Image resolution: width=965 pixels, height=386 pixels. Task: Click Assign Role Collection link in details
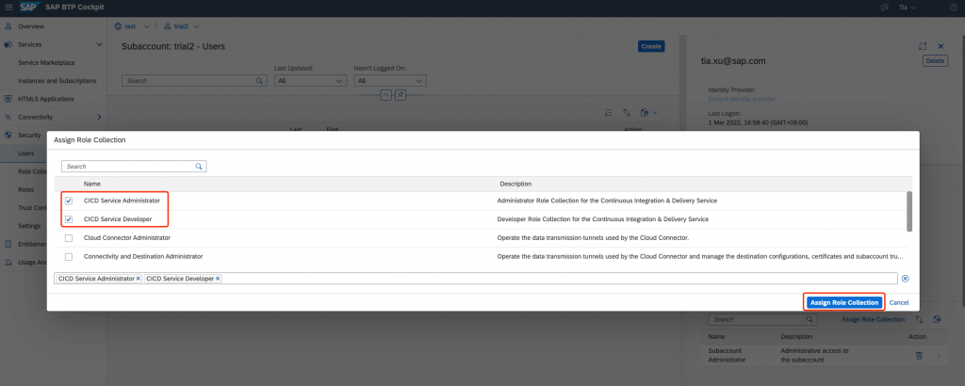[873, 319]
